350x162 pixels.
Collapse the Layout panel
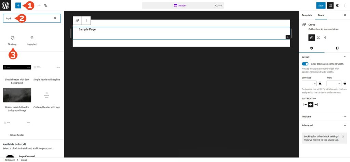(345, 57)
